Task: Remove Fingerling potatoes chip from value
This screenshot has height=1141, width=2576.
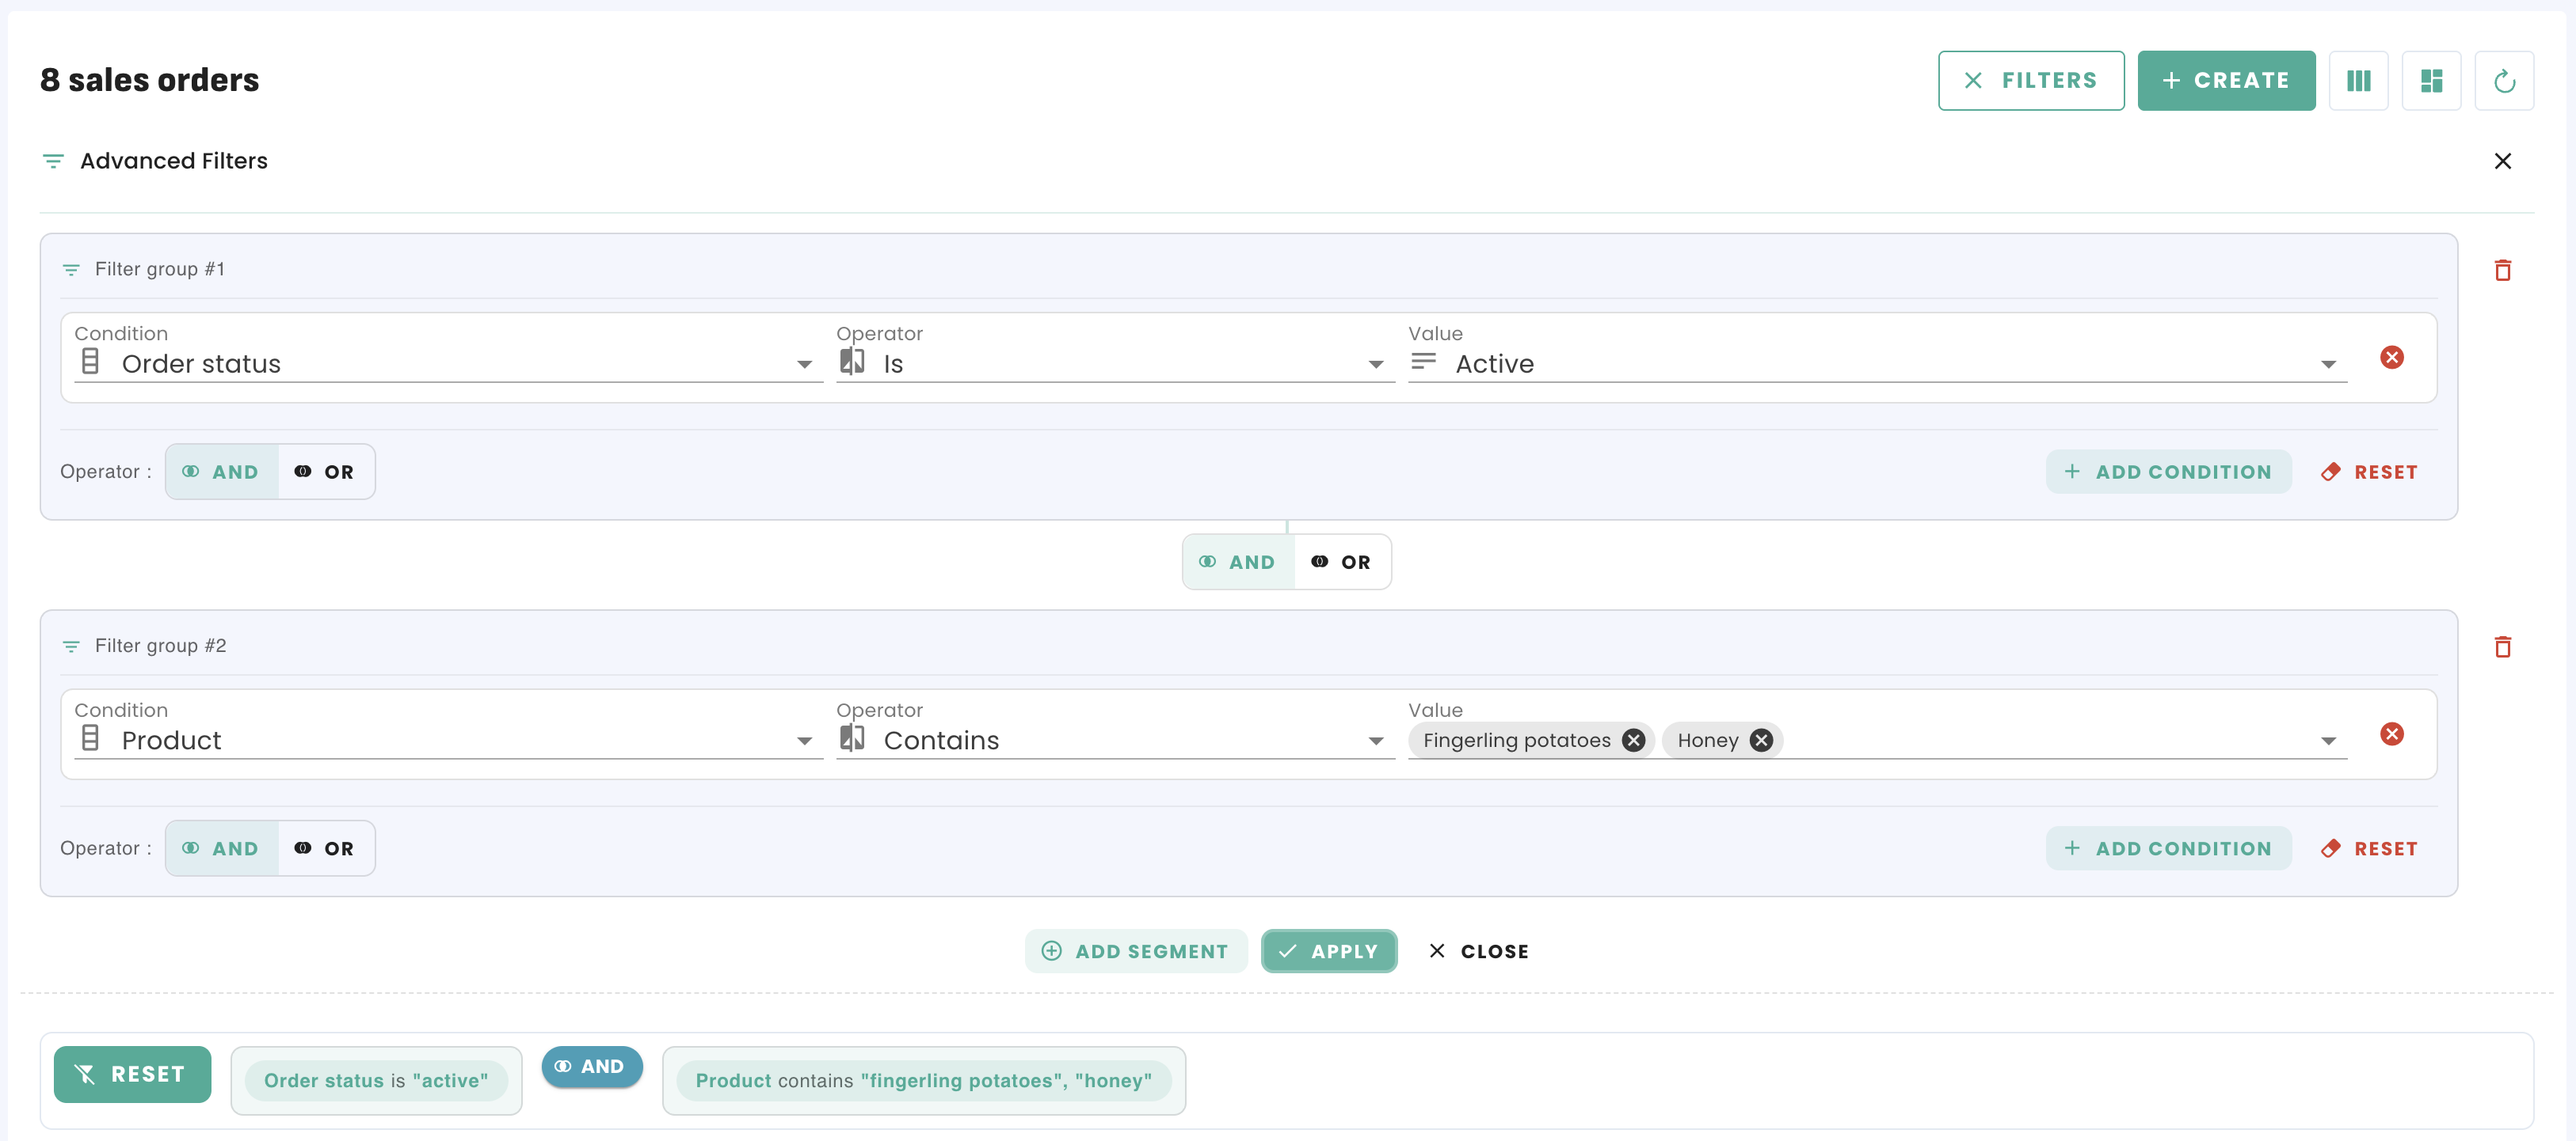Action: 1633,741
